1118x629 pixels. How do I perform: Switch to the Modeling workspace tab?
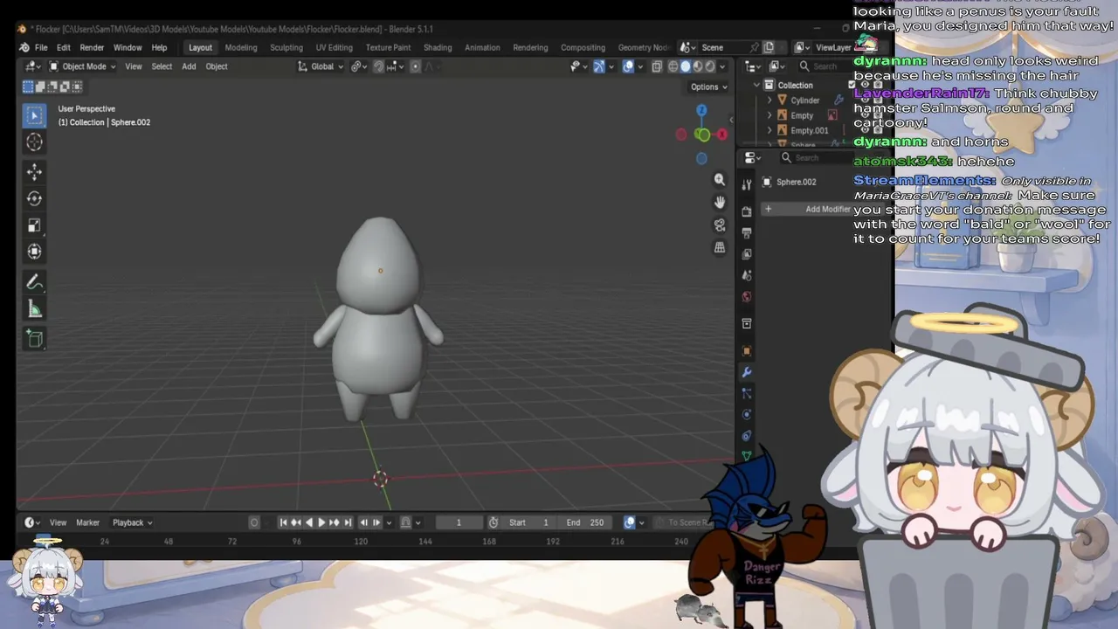point(241,47)
